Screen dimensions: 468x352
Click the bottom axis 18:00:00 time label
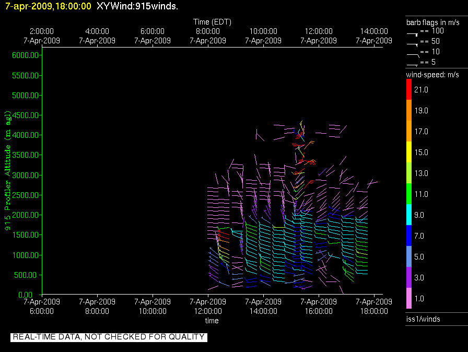click(x=374, y=311)
